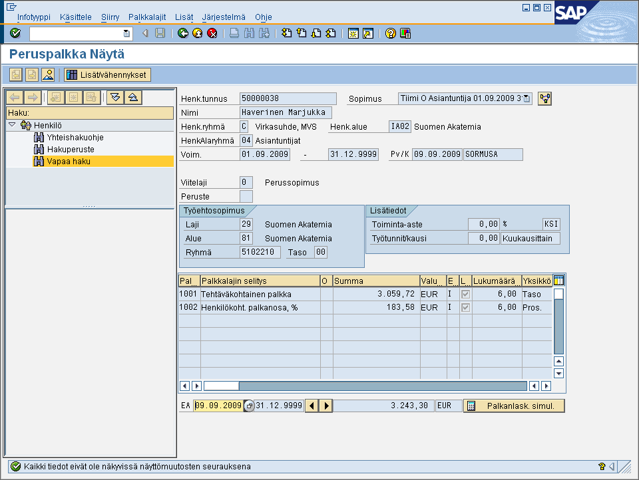
Task: Click the status bar green check icon
Action: point(15,467)
